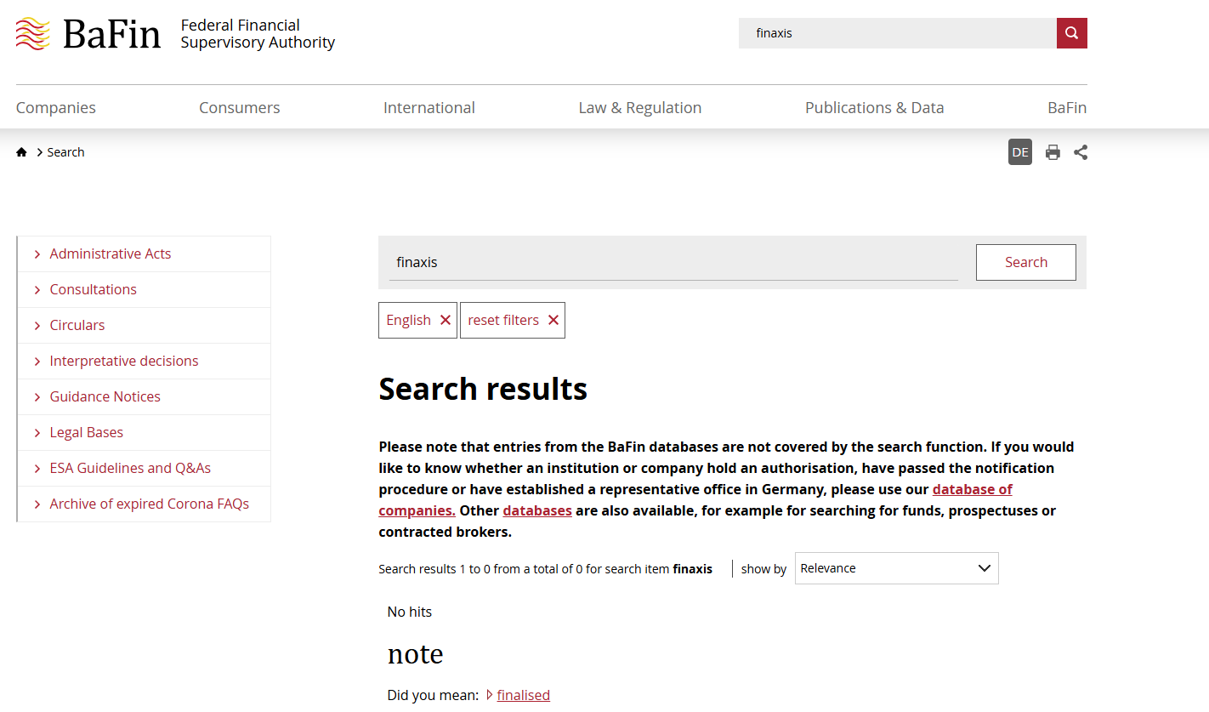Open the Companies menu
Screen dimensions: 1209x712
coord(56,108)
